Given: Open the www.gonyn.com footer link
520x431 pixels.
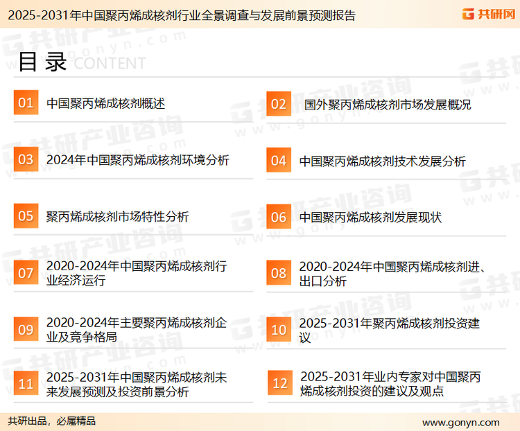Looking at the screenshot, I should 461,423.
